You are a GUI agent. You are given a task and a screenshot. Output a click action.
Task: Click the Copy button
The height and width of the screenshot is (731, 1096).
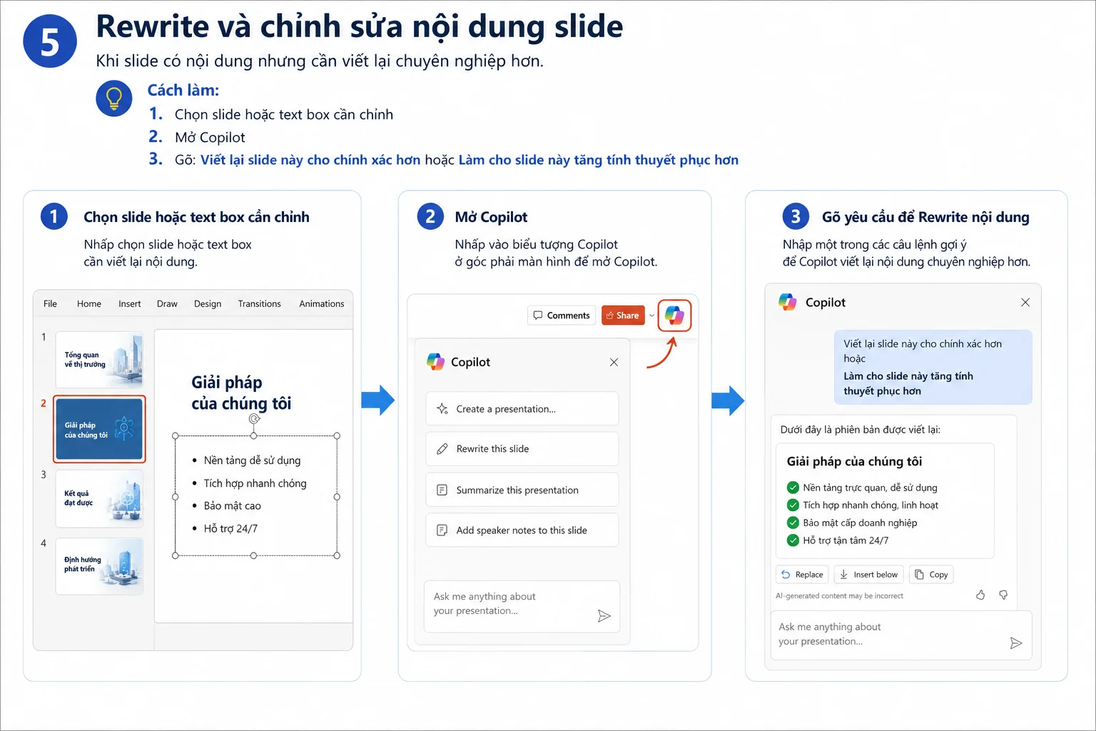932,575
